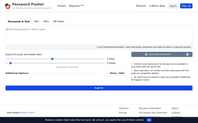Adjust the 3 Days expiration slider handle

pos(52,59)
